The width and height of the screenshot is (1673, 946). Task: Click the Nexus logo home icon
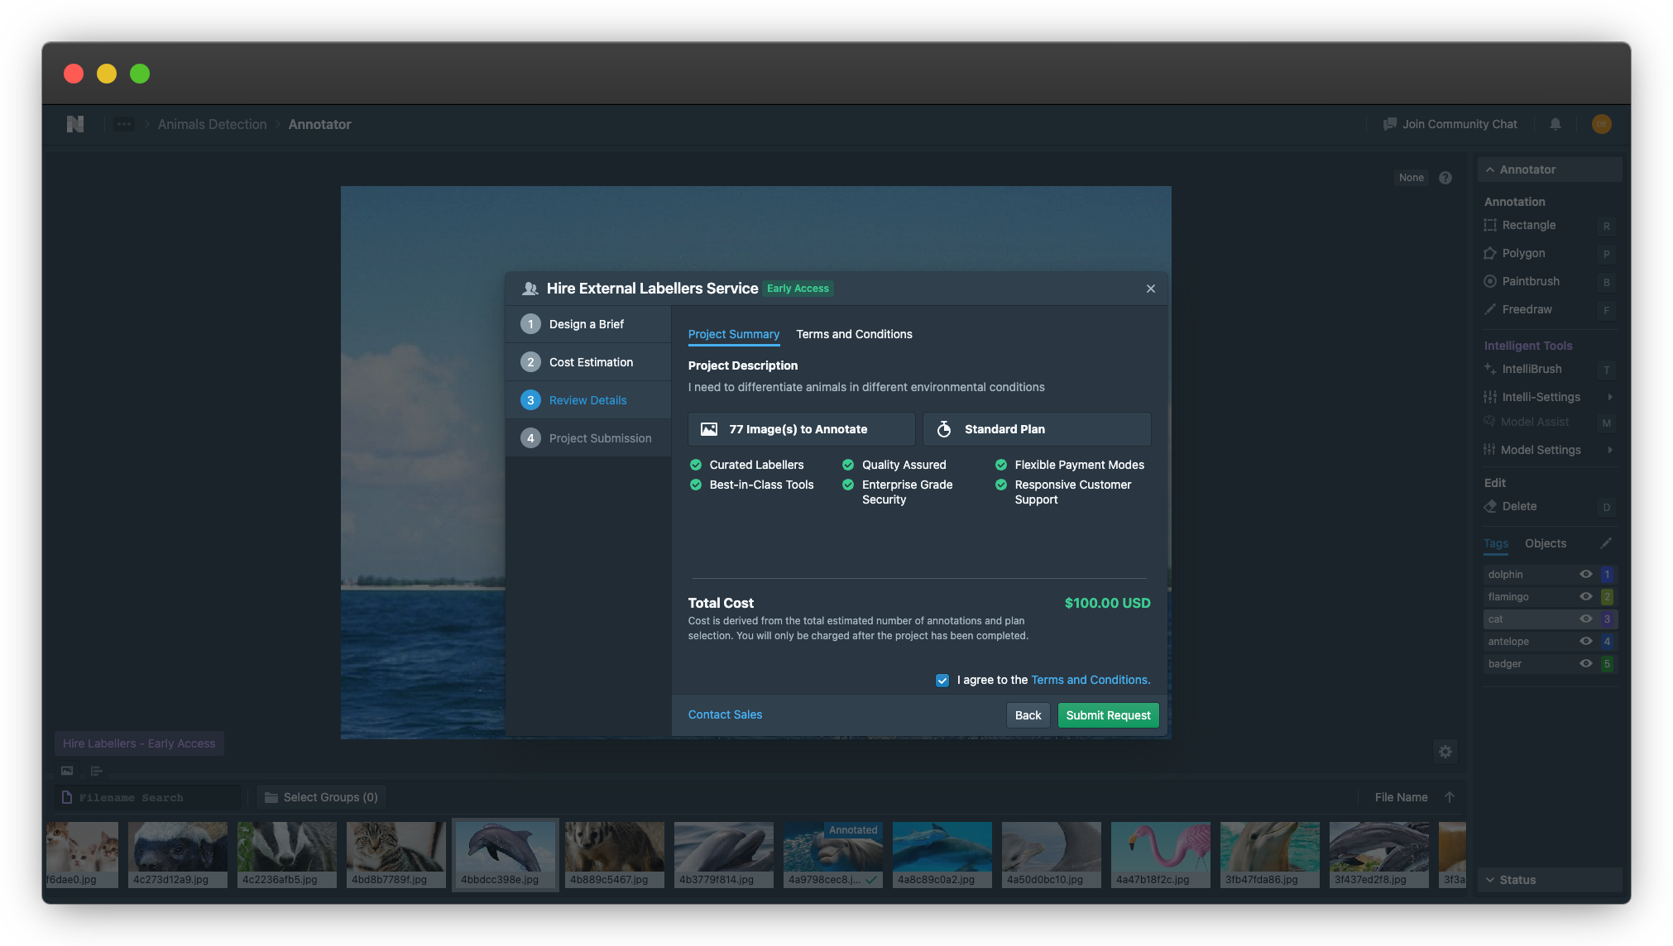click(x=75, y=124)
